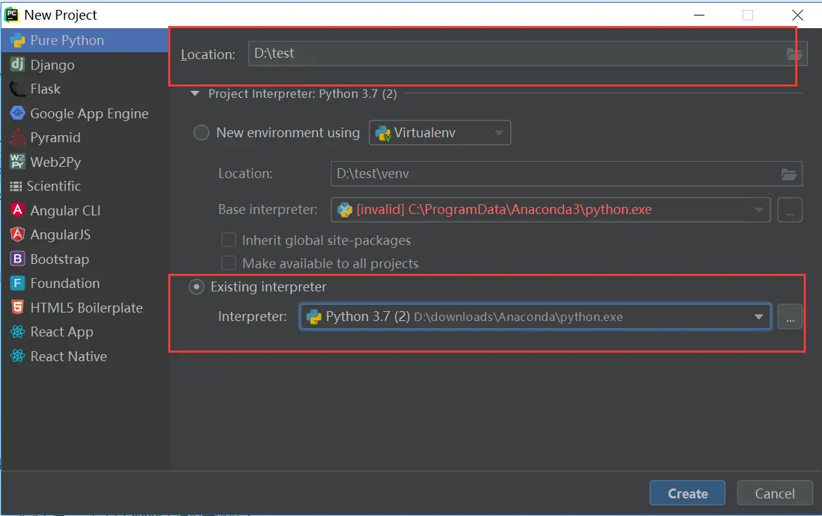Enable Inherit global site-packages checkbox
The image size is (822, 516).
(x=229, y=240)
